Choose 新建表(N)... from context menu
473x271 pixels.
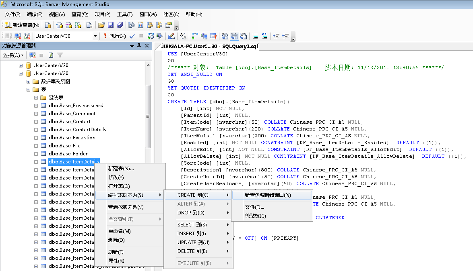[130, 169]
